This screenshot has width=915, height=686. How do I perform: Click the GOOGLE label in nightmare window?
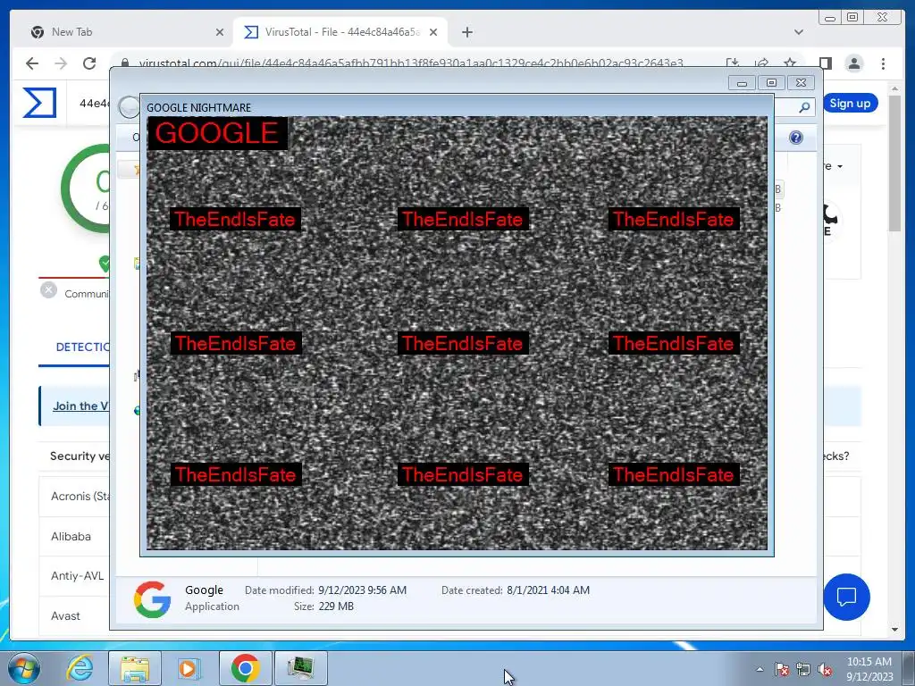click(x=217, y=133)
